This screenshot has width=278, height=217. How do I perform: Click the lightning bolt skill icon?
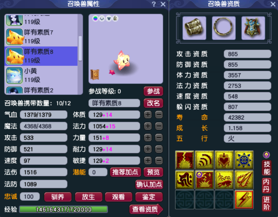click(x=244, y=200)
